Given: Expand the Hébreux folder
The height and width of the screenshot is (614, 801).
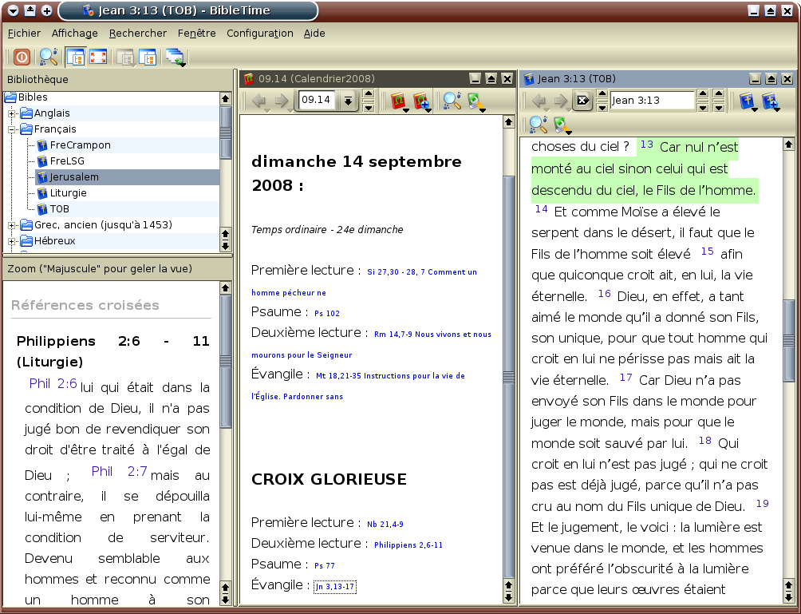Looking at the screenshot, I should point(11,241).
